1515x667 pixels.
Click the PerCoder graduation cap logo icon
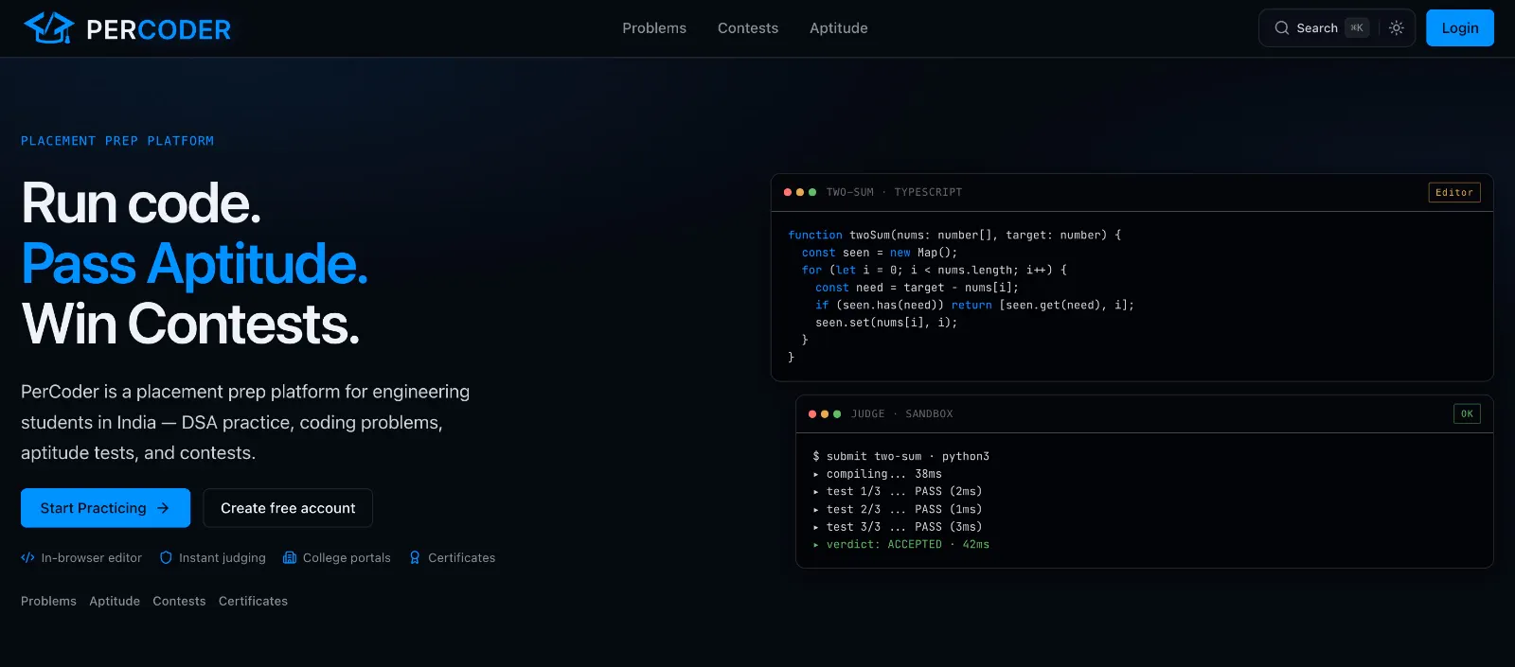pos(49,28)
